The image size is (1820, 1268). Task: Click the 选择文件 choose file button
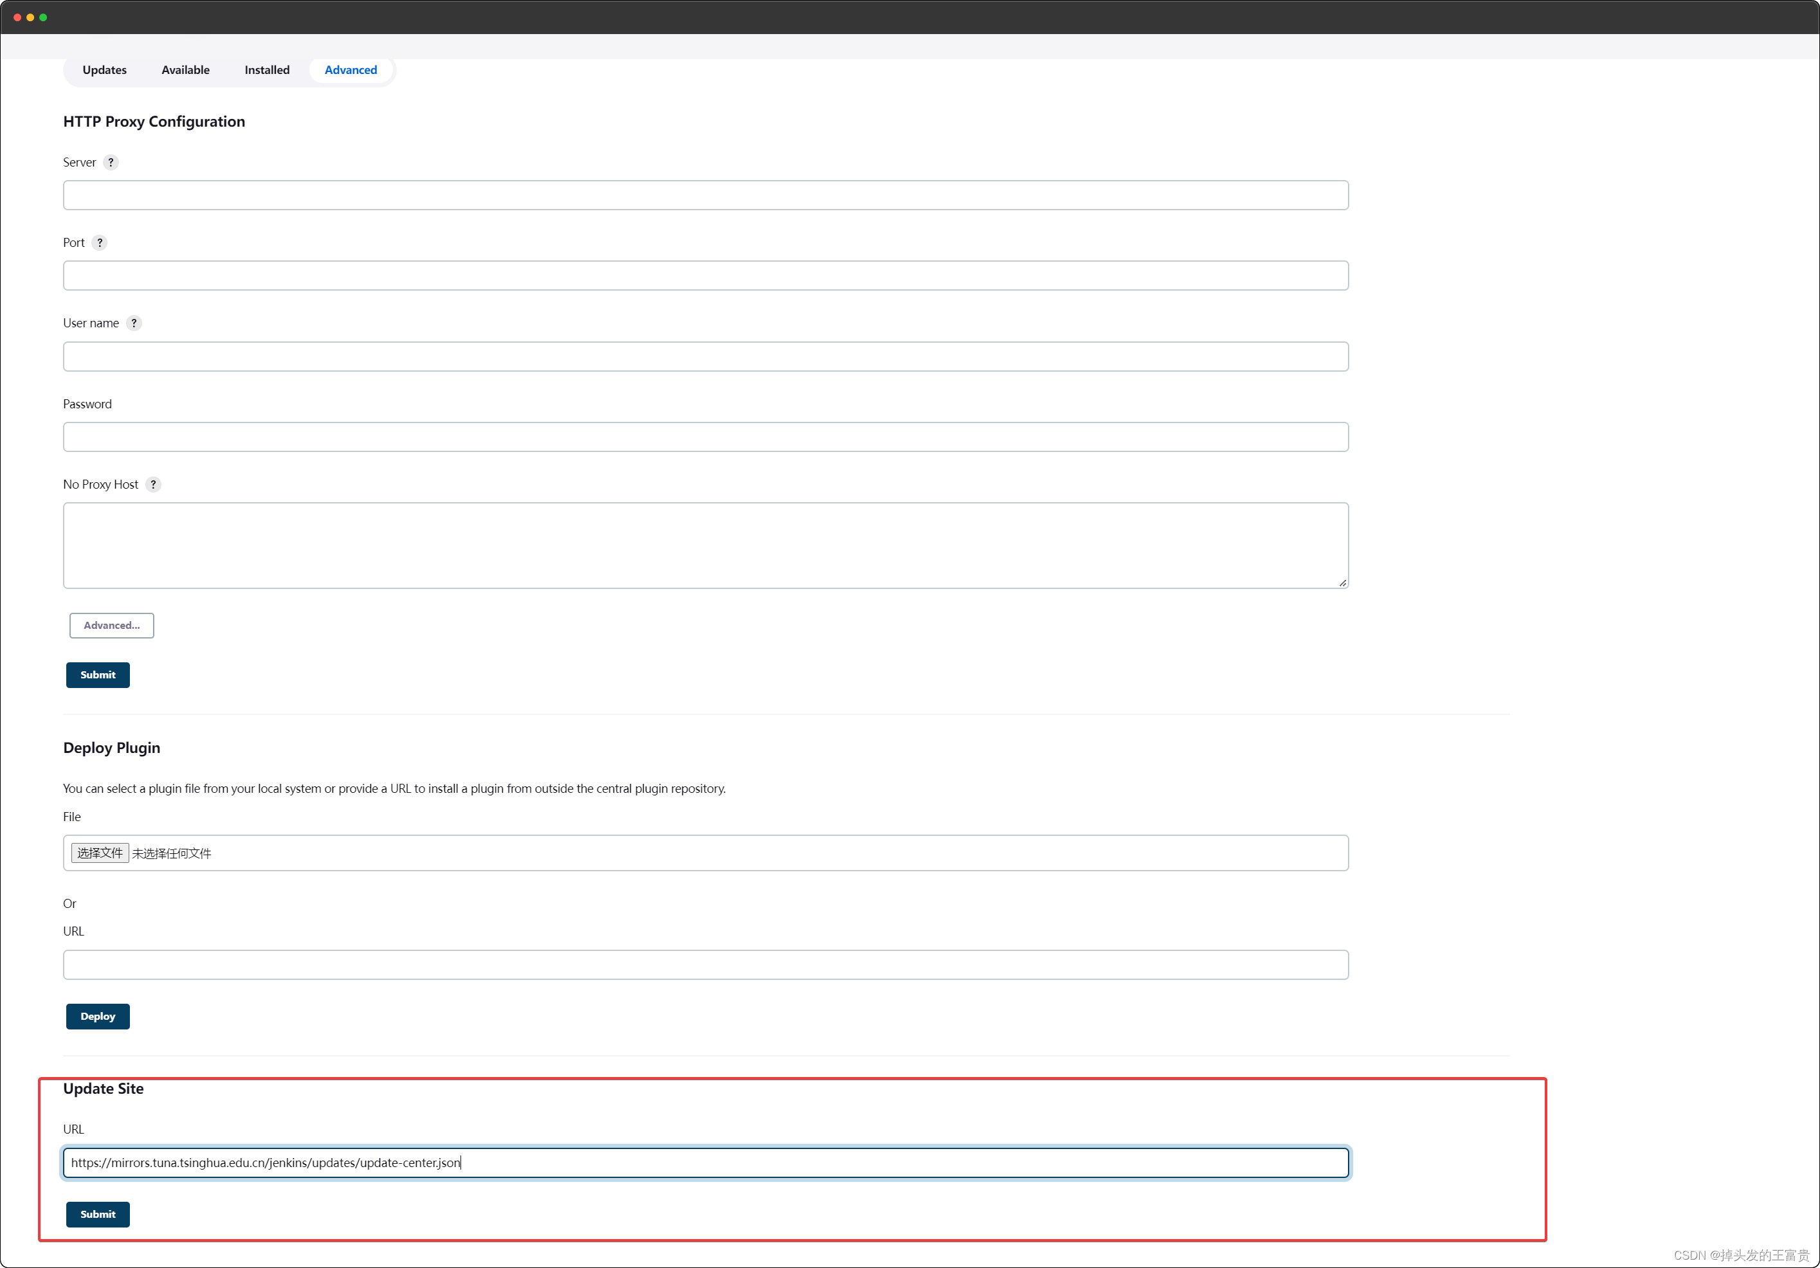click(x=100, y=853)
